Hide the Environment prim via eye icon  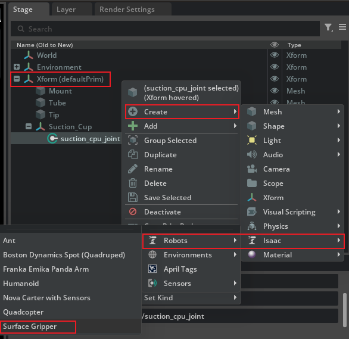point(275,67)
